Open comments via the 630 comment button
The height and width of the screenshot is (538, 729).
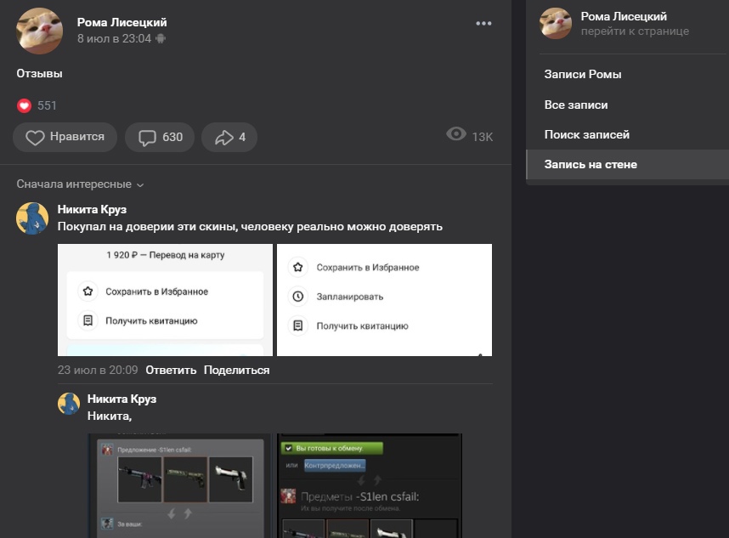click(160, 137)
